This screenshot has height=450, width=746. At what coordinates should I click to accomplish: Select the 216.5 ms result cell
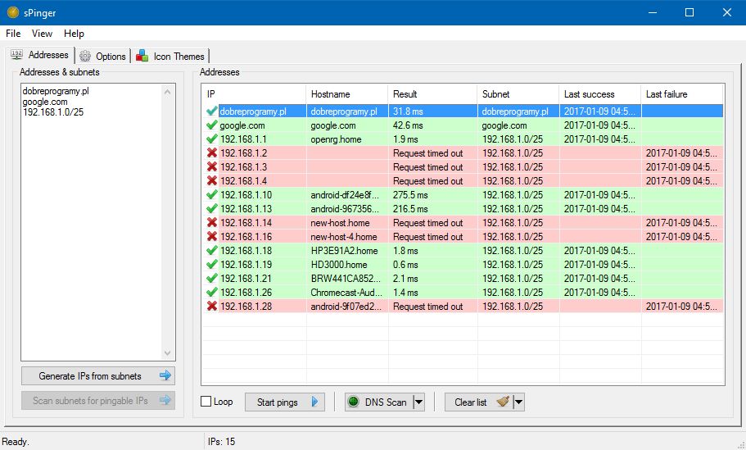[x=432, y=208]
